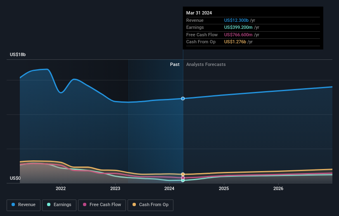This screenshot has height=216, width=339.
Task: Click the US$0 y-axis label
Action: pos(15,178)
